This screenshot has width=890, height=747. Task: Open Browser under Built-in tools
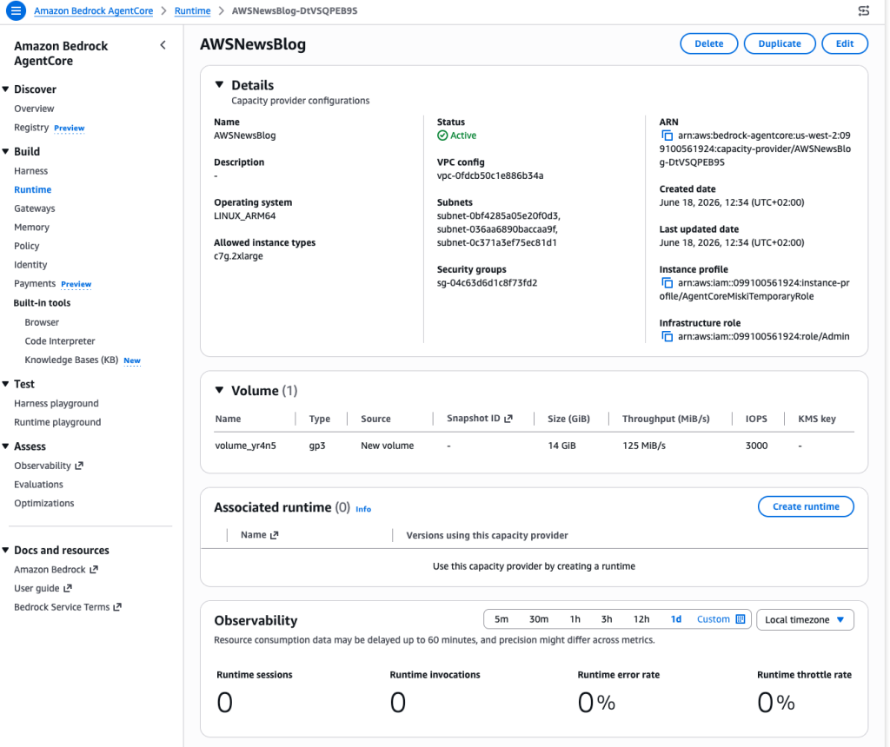pos(42,322)
